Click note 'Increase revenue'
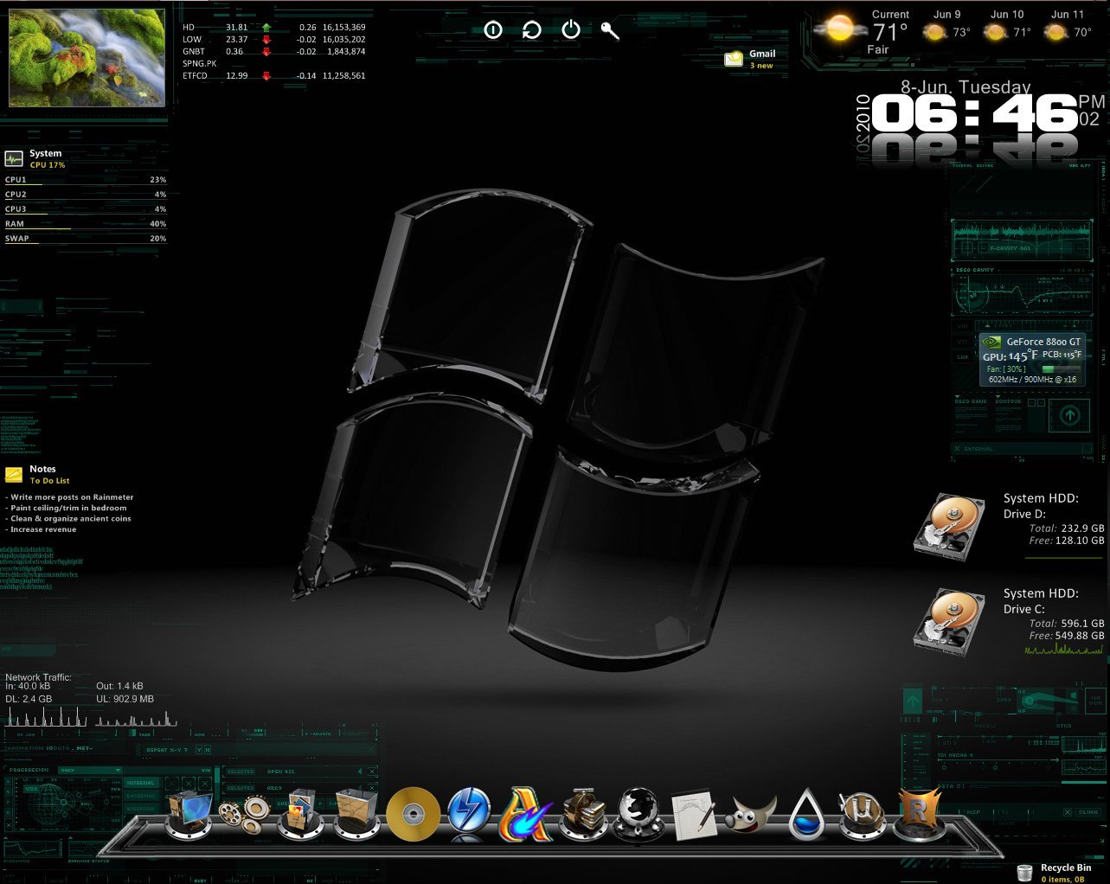1110x884 pixels. (x=42, y=529)
